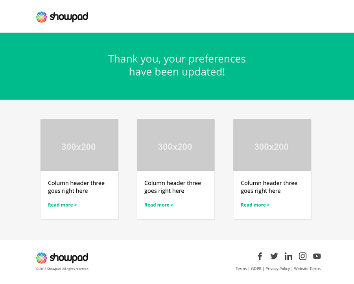This screenshot has width=354, height=284.
Task: Click the green thank you banner heading
Action: pos(177,65)
